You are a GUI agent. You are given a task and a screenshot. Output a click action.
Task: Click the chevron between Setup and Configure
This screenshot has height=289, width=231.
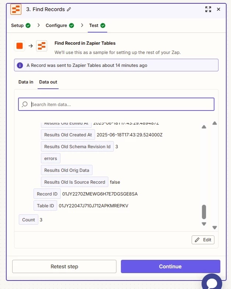38,25
